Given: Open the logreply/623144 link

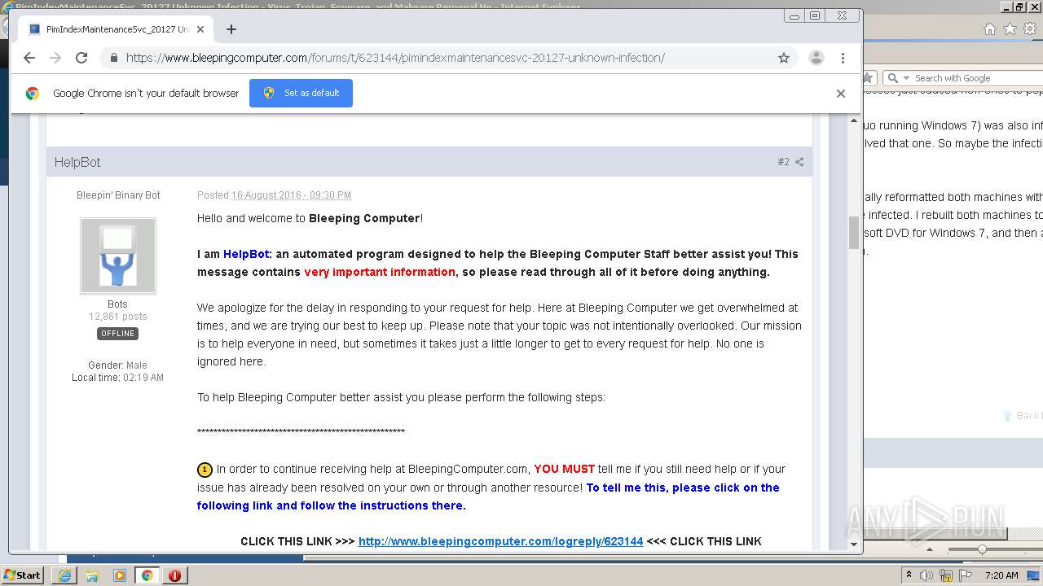Looking at the screenshot, I should 500,541.
